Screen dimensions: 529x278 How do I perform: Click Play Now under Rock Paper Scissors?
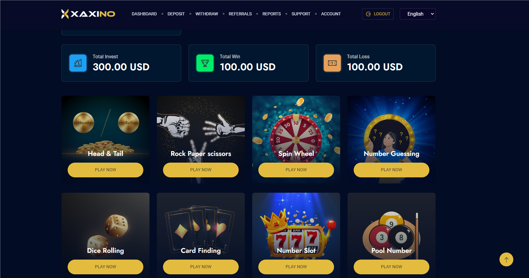pyautogui.click(x=201, y=170)
